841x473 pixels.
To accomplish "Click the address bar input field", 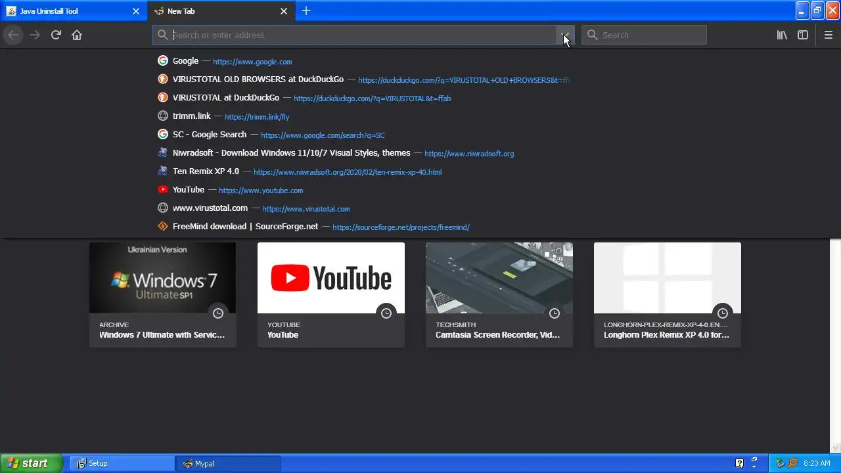I will tap(363, 35).
